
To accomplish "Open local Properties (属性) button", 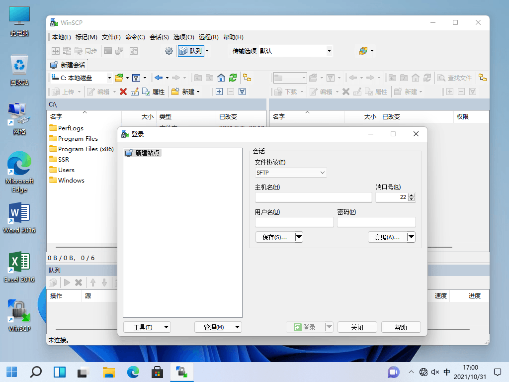I will click(154, 92).
